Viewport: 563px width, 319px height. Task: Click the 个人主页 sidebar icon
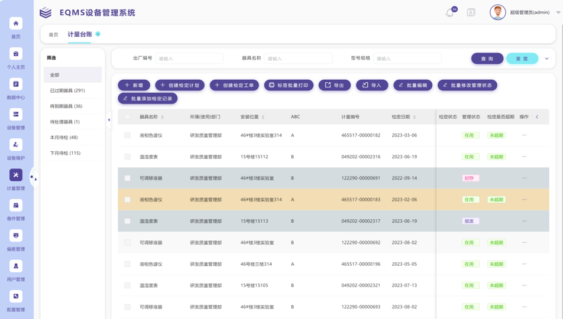pyautogui.click(x=16, y=54)
